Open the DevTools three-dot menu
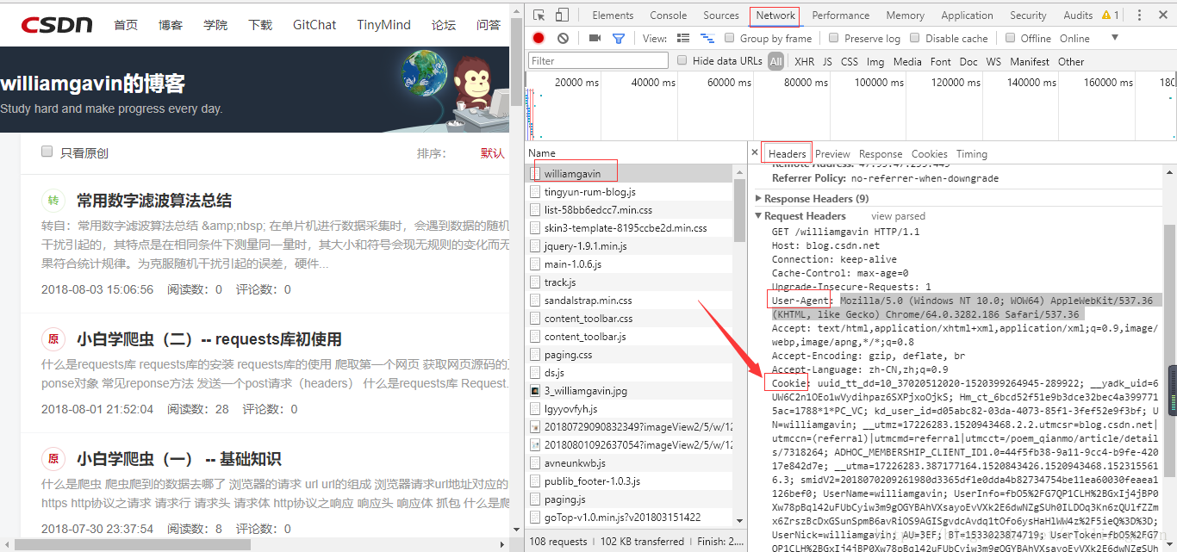The width and height of the screenshot is (1177, 552). pyautogui.click(x=1141, y=16)
